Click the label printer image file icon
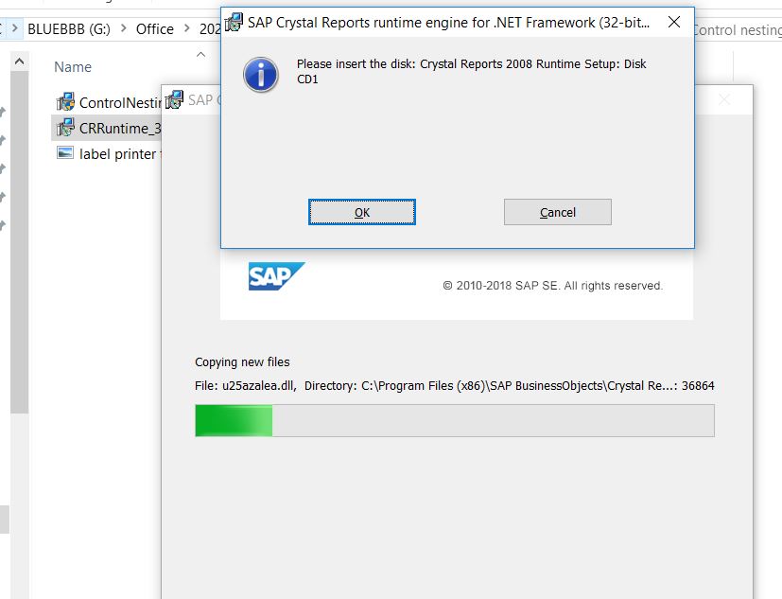This screenshot has width=782, height=599. coord(64,153)
